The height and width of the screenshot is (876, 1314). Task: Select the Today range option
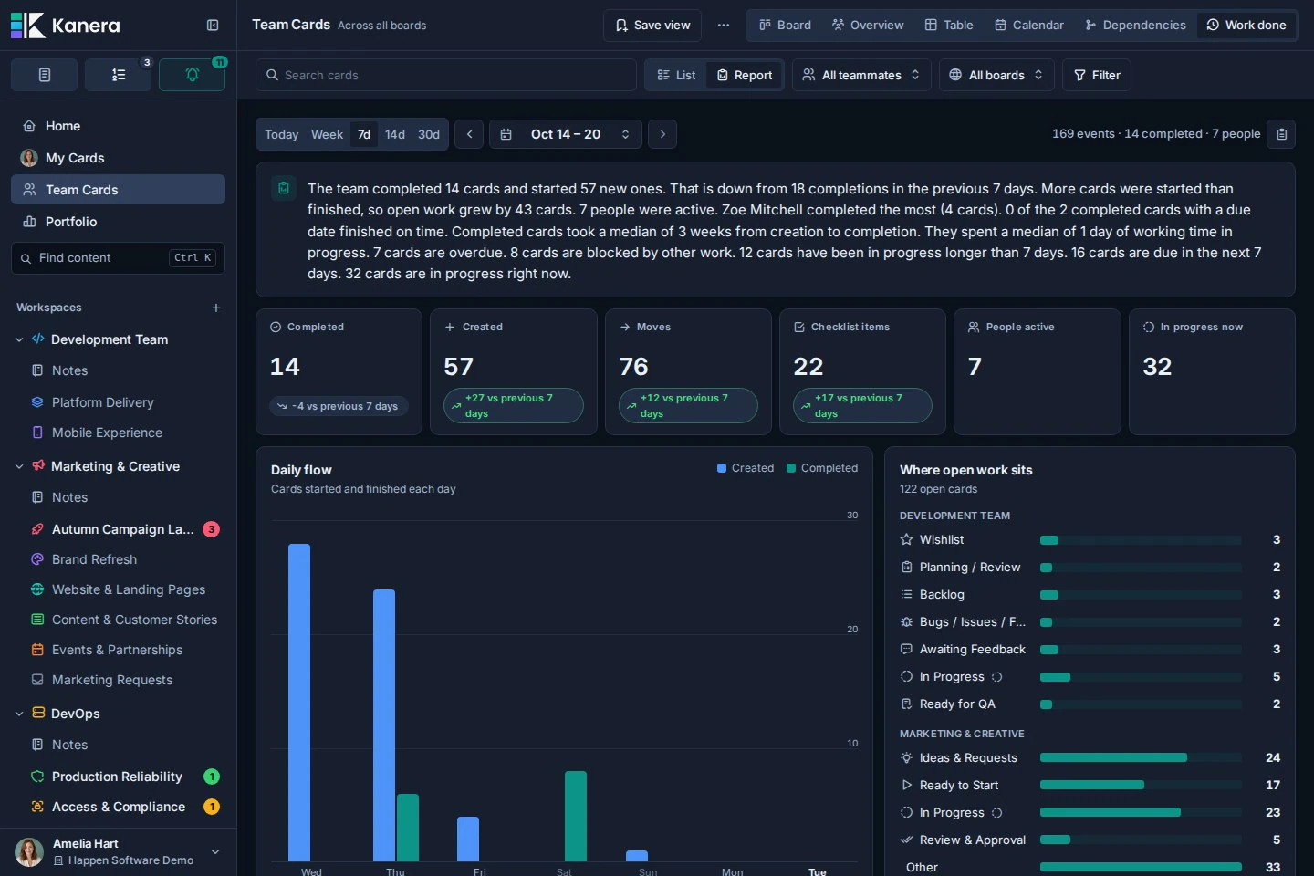coord(282,134)
